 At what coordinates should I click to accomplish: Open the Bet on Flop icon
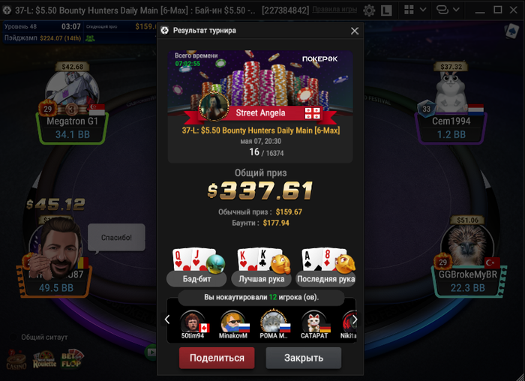click(x=72, y=359)
